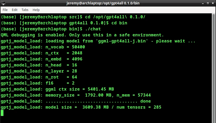Click the 'QML debugging is enabled' line

(x=82, y=35)
